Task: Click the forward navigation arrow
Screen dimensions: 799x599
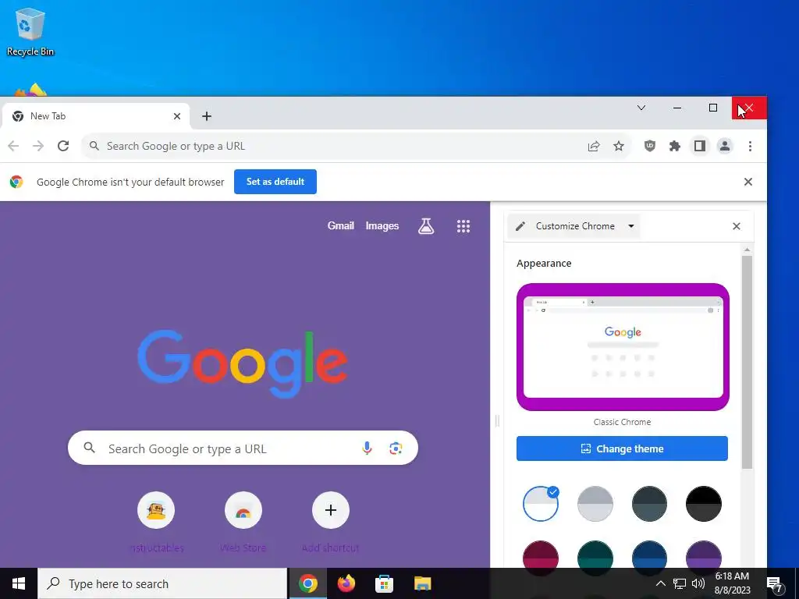Action: [x=38, y=146]
